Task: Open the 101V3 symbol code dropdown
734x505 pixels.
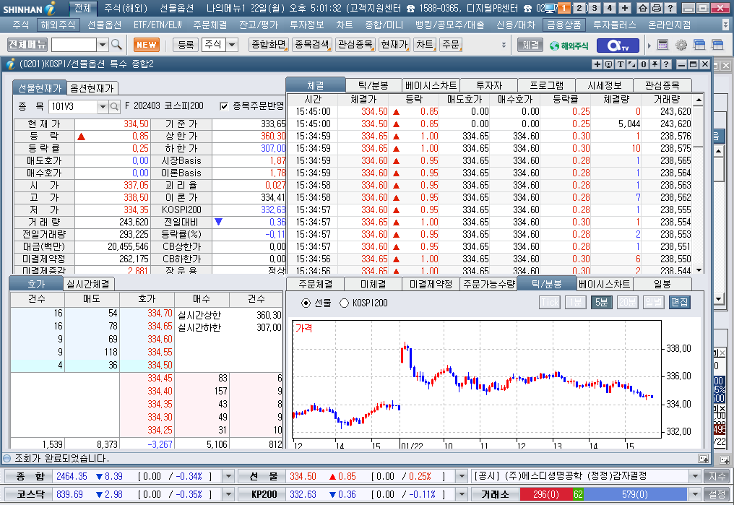Action: [x=103, y=107]
